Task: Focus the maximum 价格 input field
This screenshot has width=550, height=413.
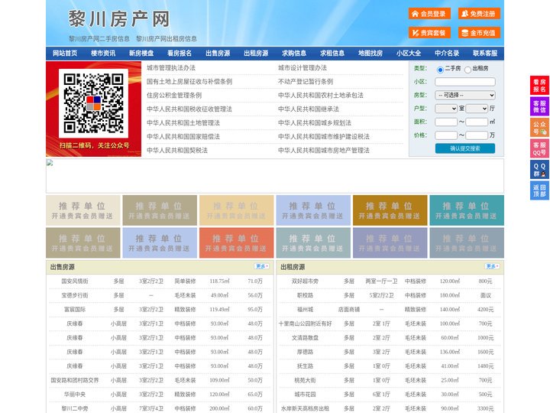Action: pyautogui.click(x=477, y=135)
